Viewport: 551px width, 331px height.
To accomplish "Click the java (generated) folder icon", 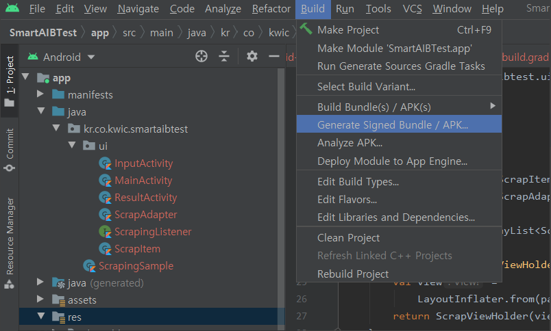I will (58, 282).
